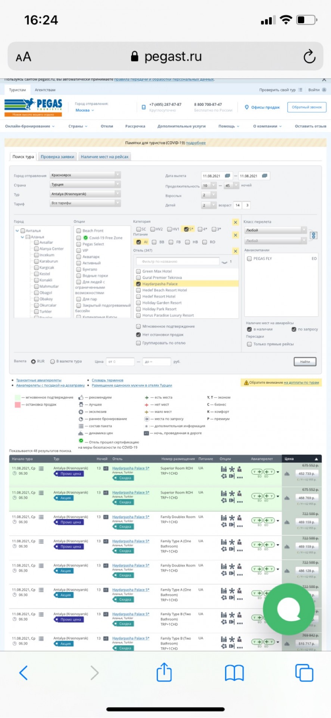Open package list icon in the 469 159 р. Family Doublex row

click(41, 517)
